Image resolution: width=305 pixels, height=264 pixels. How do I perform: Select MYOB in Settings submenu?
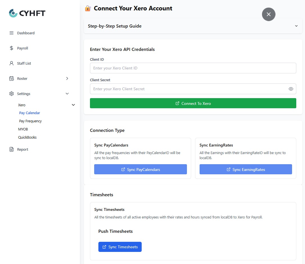tap(23, 129)
